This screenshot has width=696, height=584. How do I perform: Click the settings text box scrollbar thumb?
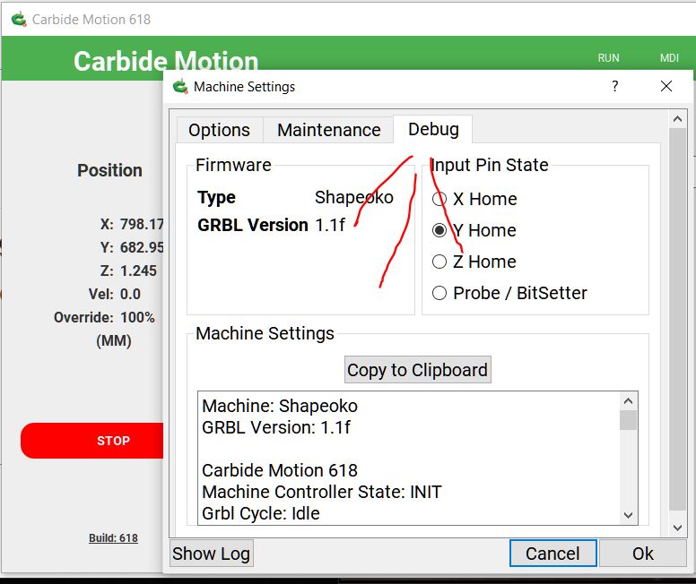pyautogui.click(x=628, y=420)
